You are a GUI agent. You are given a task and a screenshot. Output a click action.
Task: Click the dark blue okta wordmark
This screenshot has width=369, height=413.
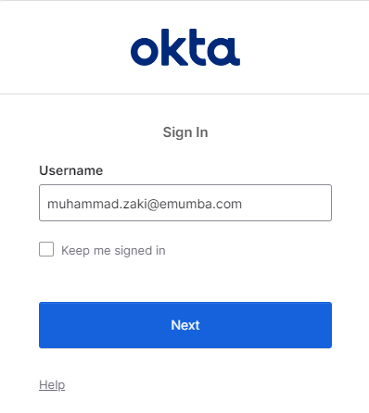[185, 47]
